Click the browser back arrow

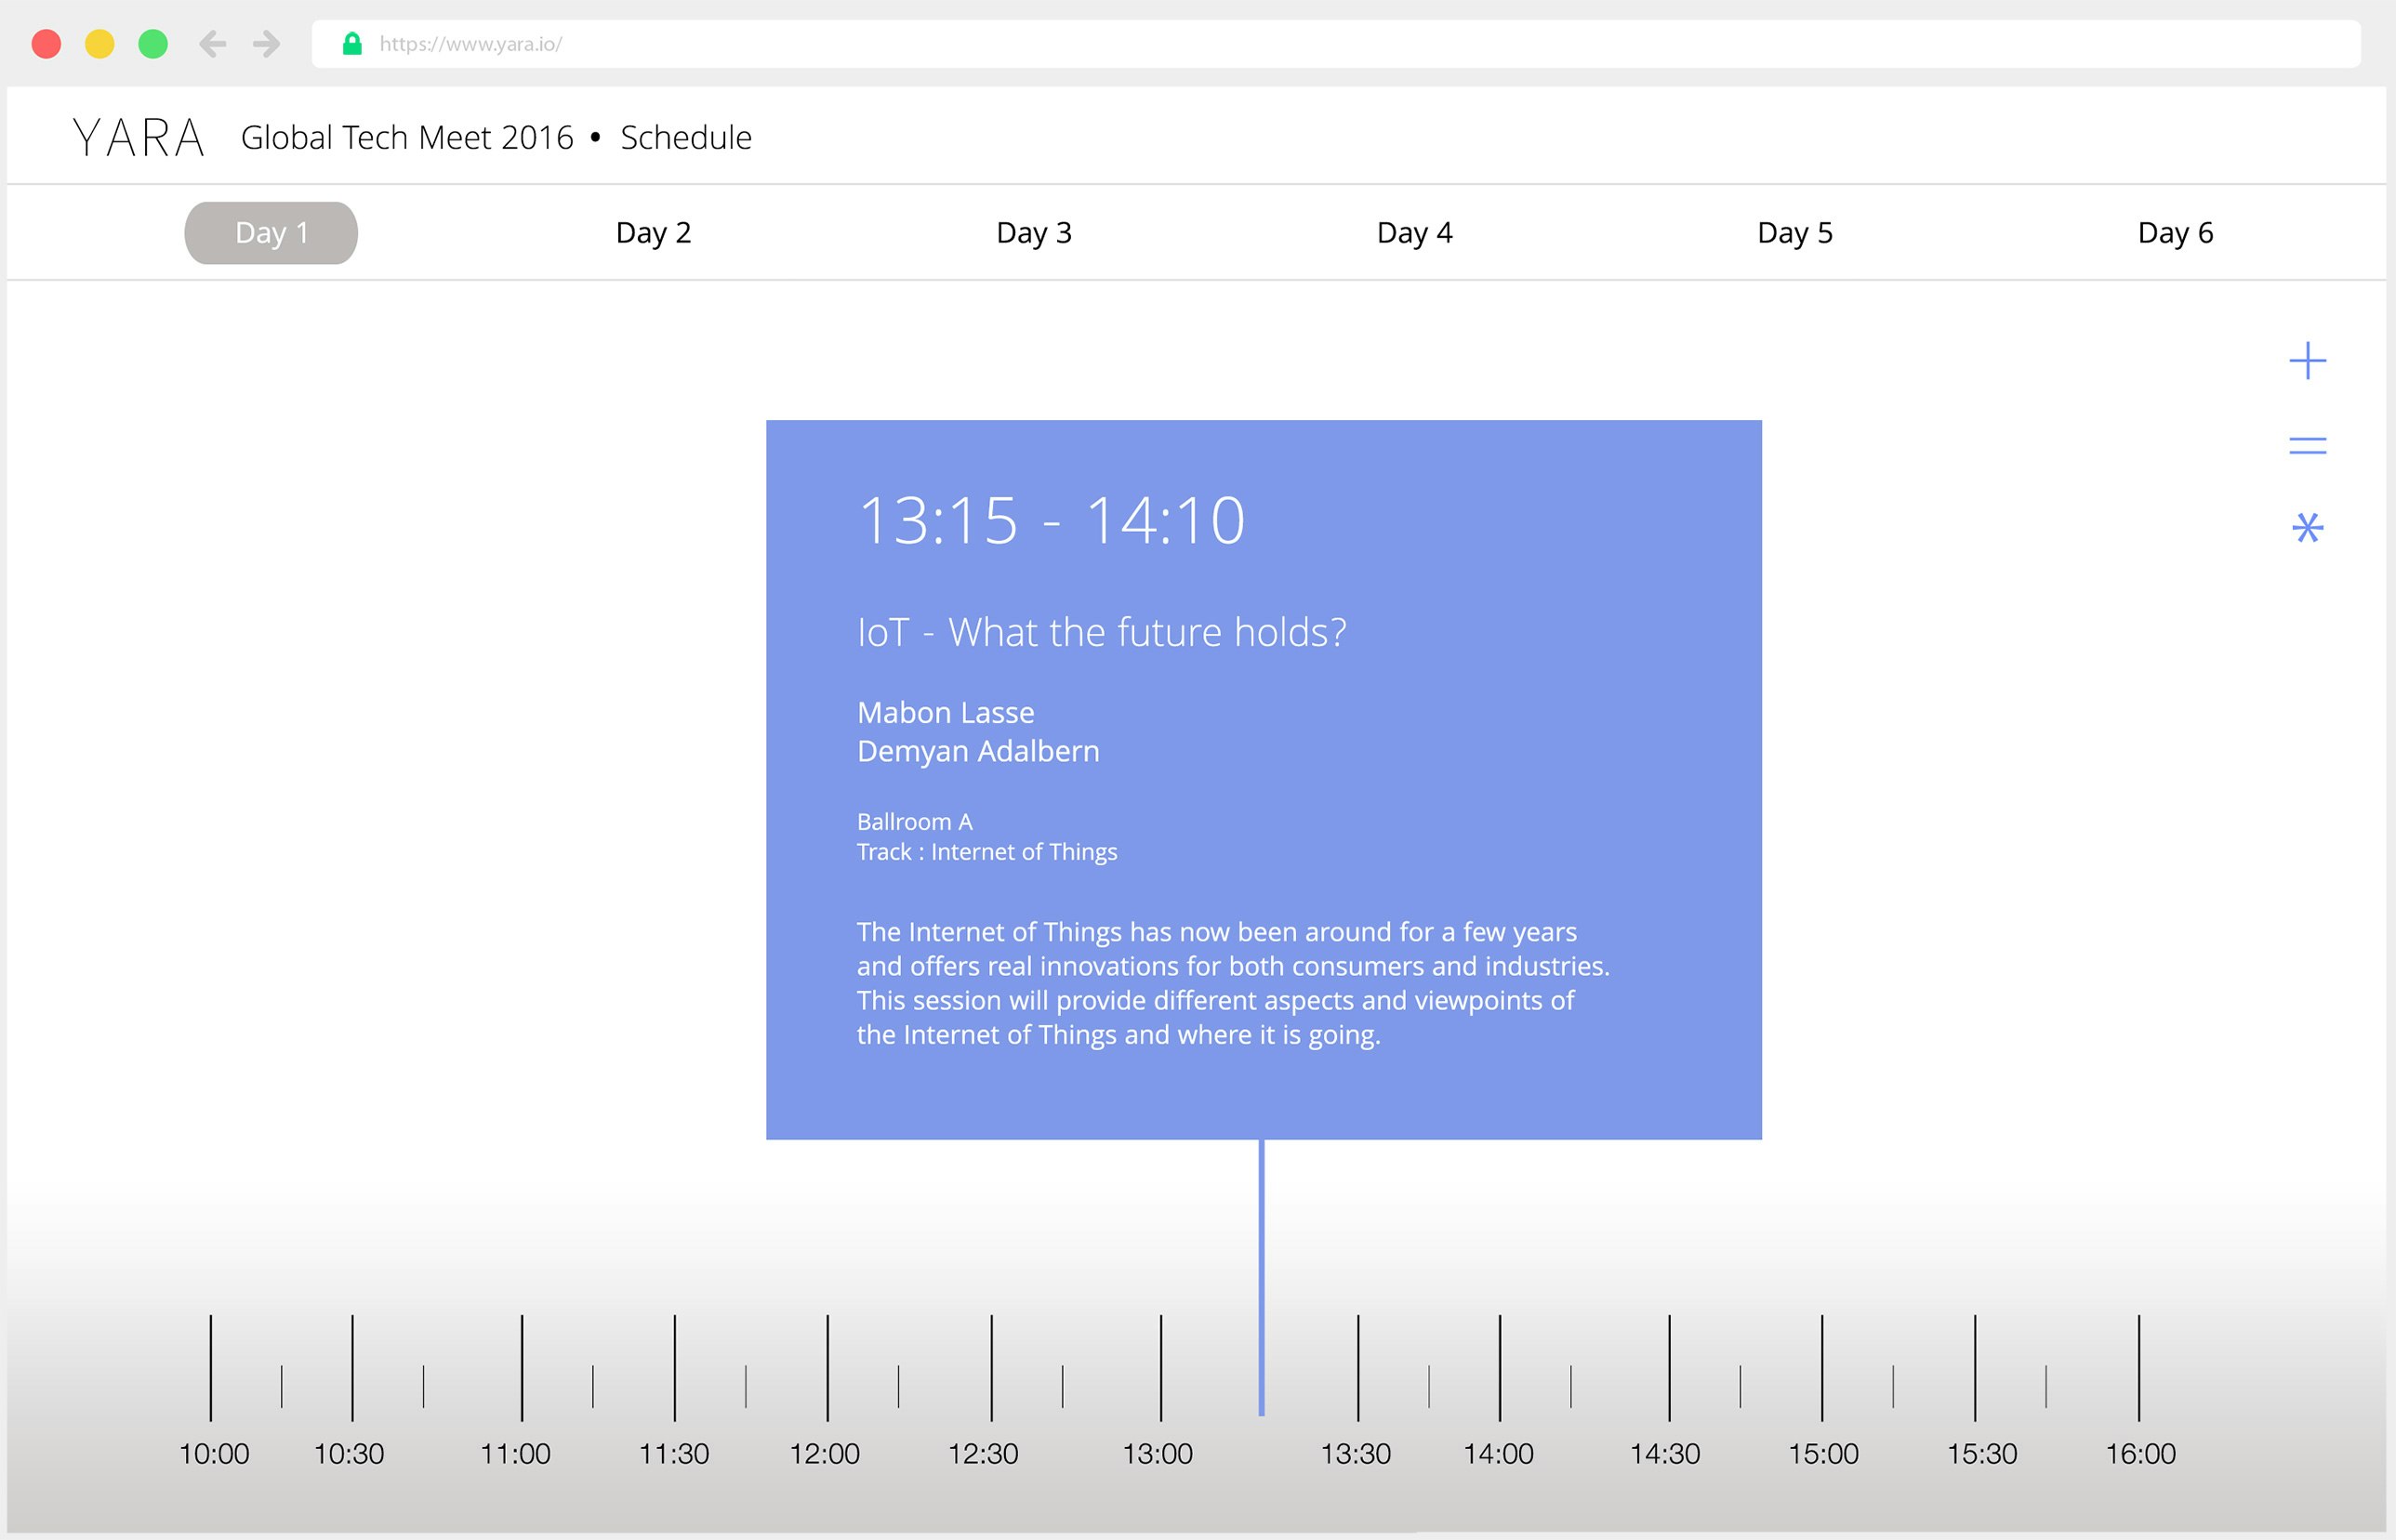pos(212,44)
